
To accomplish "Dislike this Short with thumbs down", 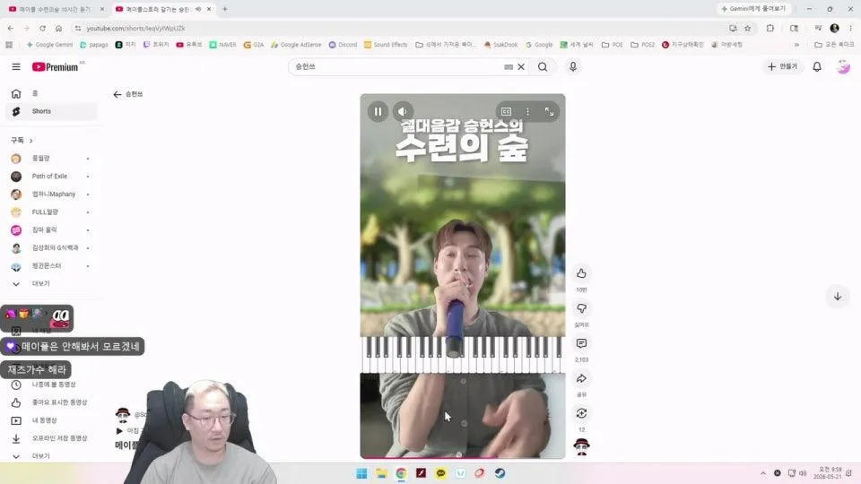I will (x=581, y=308).
